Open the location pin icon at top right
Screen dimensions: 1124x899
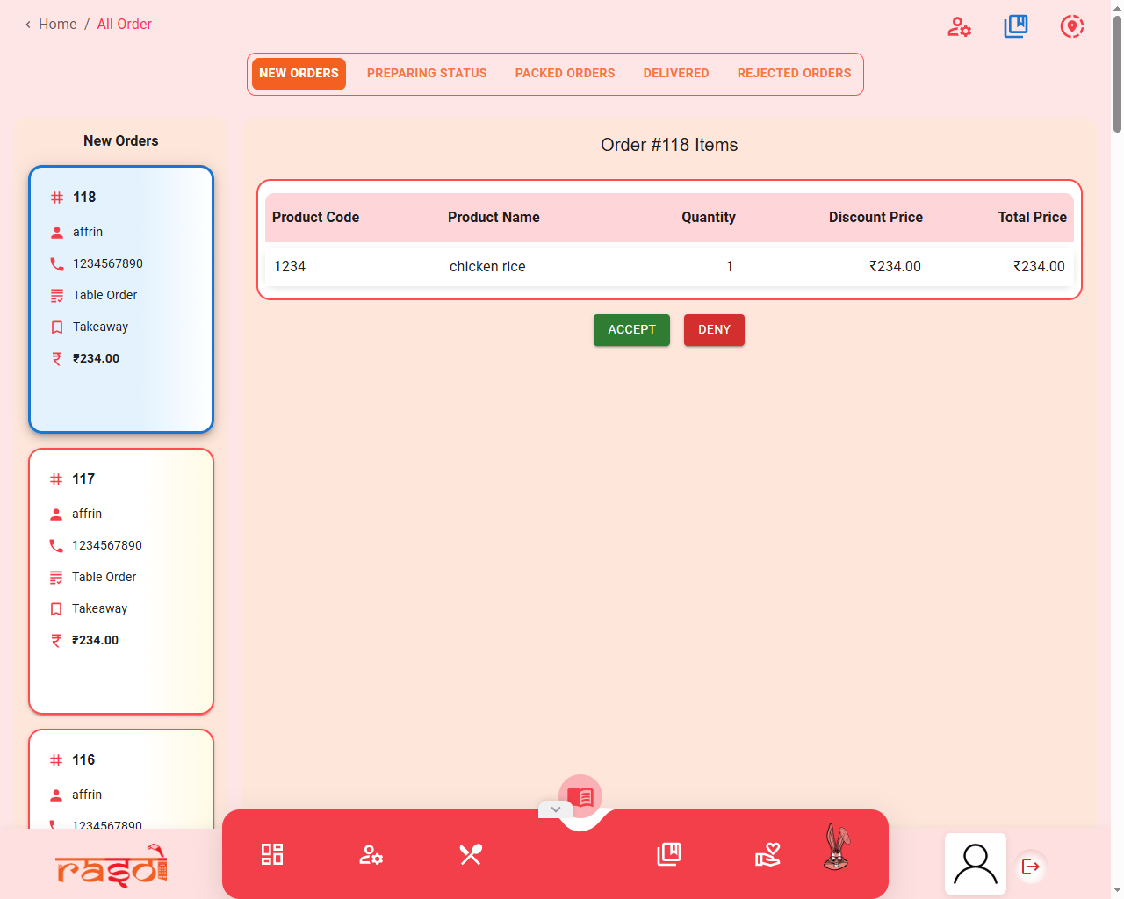click(1072, 26)
